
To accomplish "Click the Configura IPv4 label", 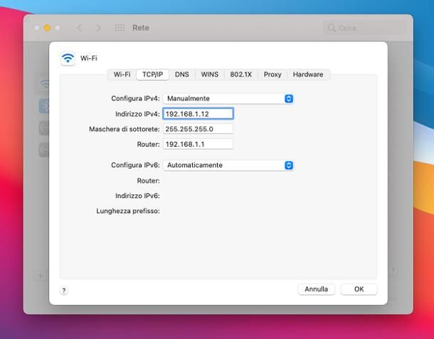I will coord(135,98).
